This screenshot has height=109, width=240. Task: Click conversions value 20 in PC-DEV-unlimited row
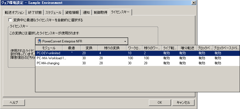point(84,53)
